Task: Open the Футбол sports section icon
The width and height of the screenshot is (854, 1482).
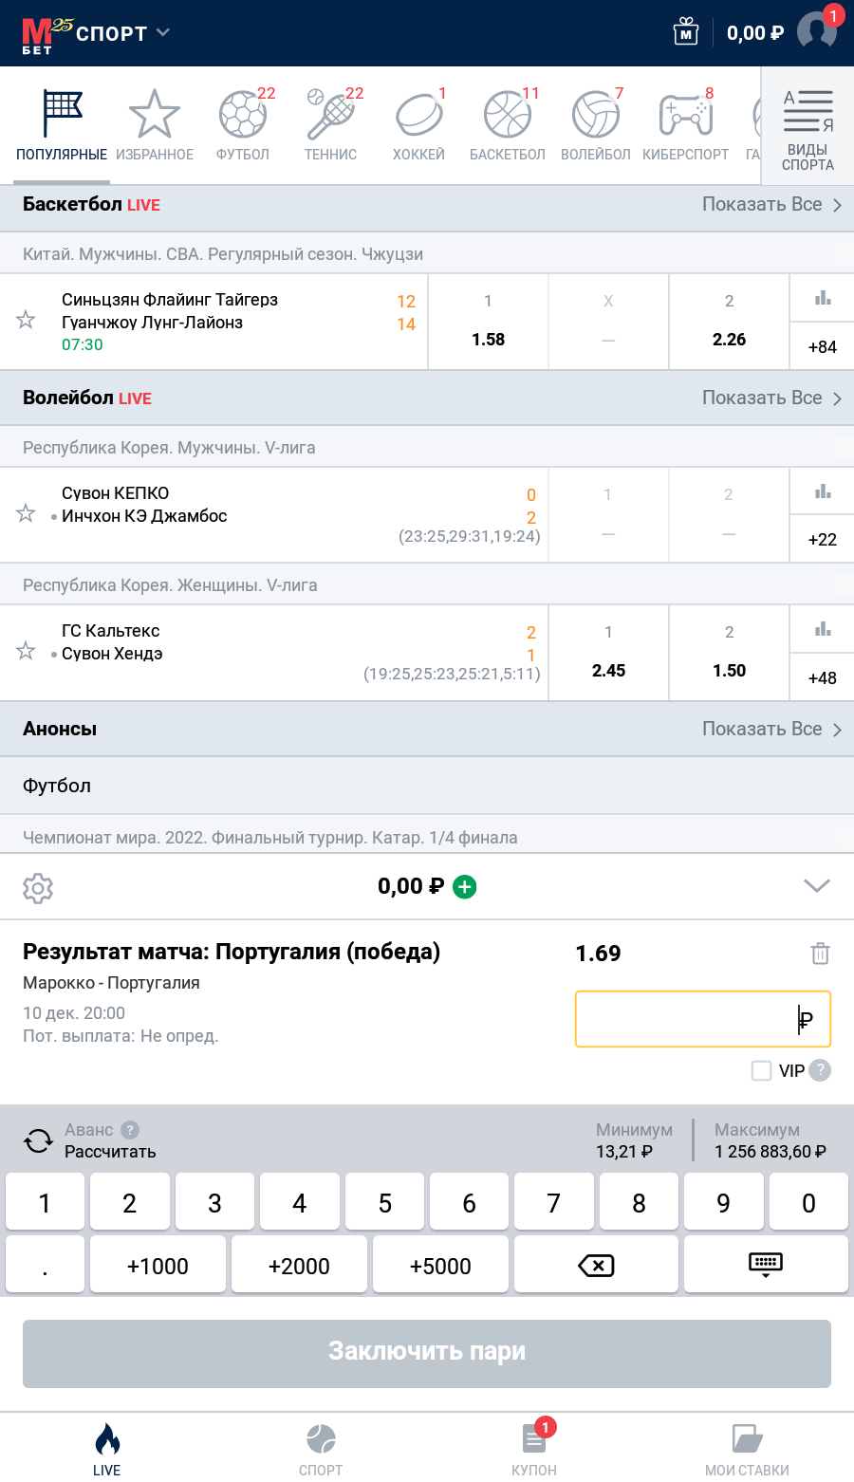Action: click(x=243, y=114)
